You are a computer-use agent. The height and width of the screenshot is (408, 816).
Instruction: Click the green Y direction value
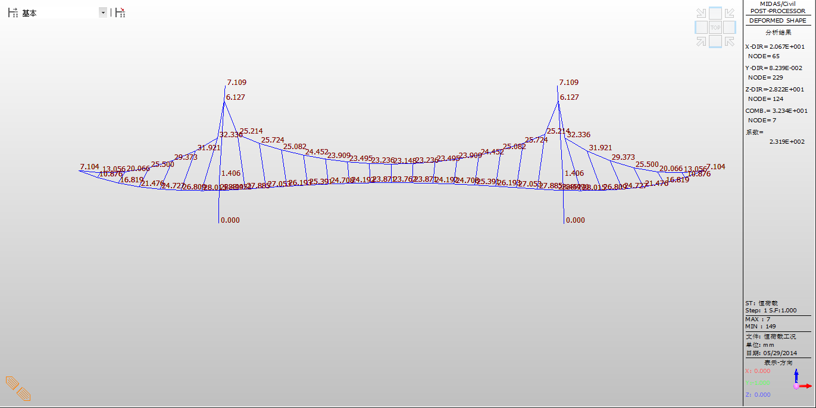(x=758, y=382)
